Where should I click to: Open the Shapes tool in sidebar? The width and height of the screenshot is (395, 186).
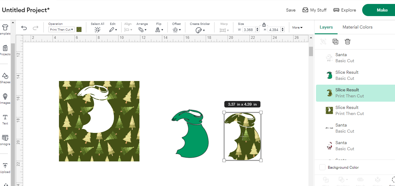(x=5, y=78)
